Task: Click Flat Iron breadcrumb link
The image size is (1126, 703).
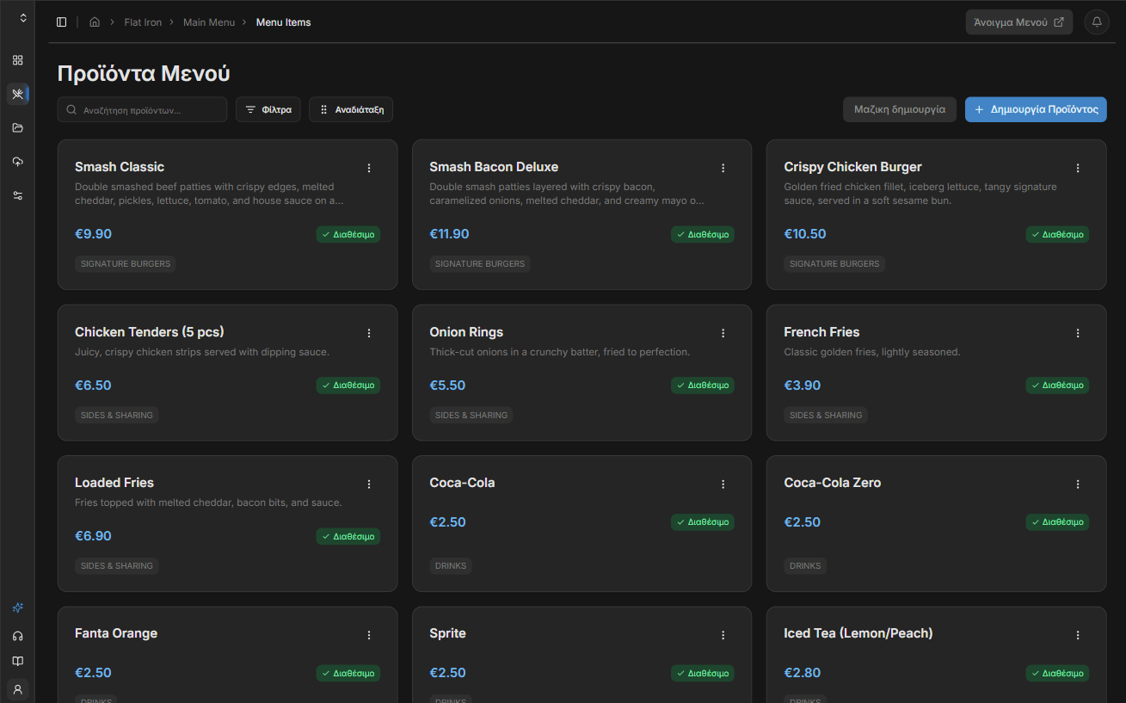Action: [x=143, y=22]
